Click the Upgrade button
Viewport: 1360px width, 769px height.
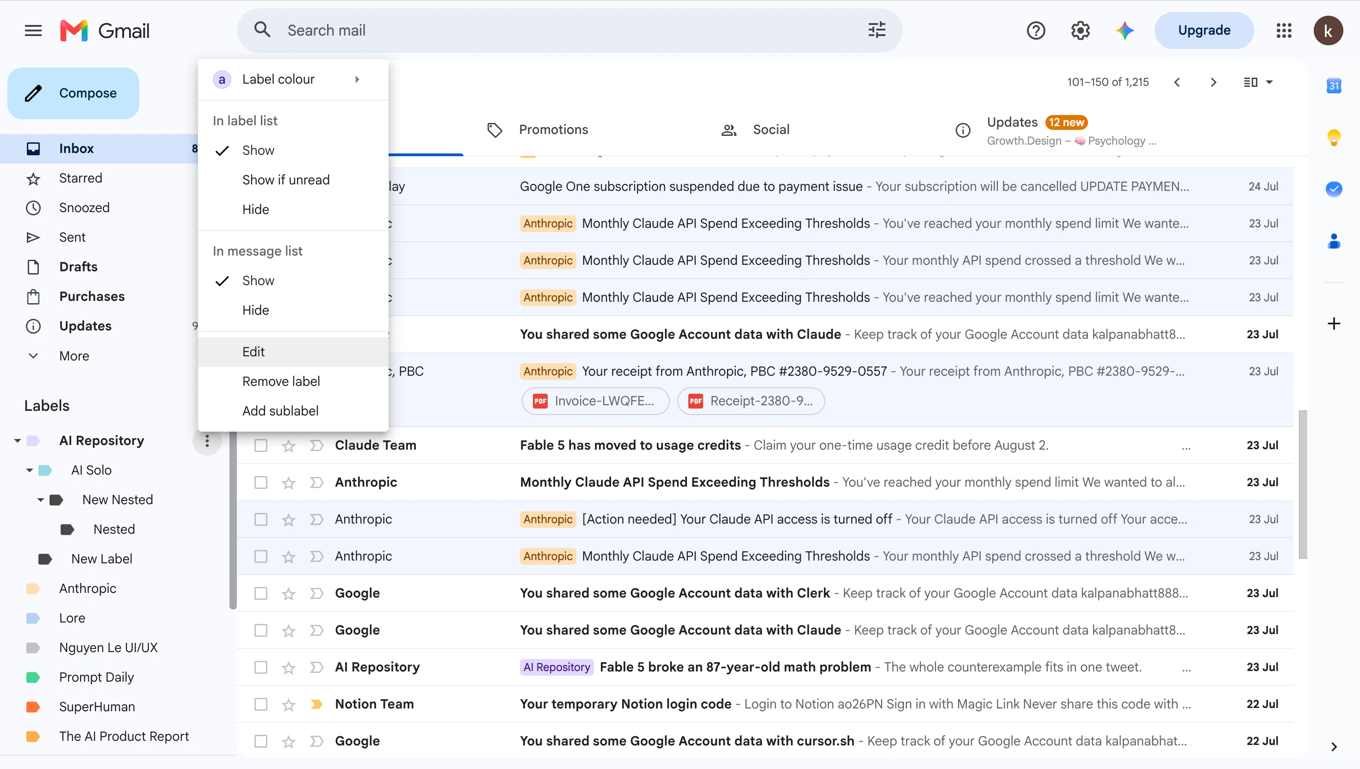click(x=1204, y=30)
